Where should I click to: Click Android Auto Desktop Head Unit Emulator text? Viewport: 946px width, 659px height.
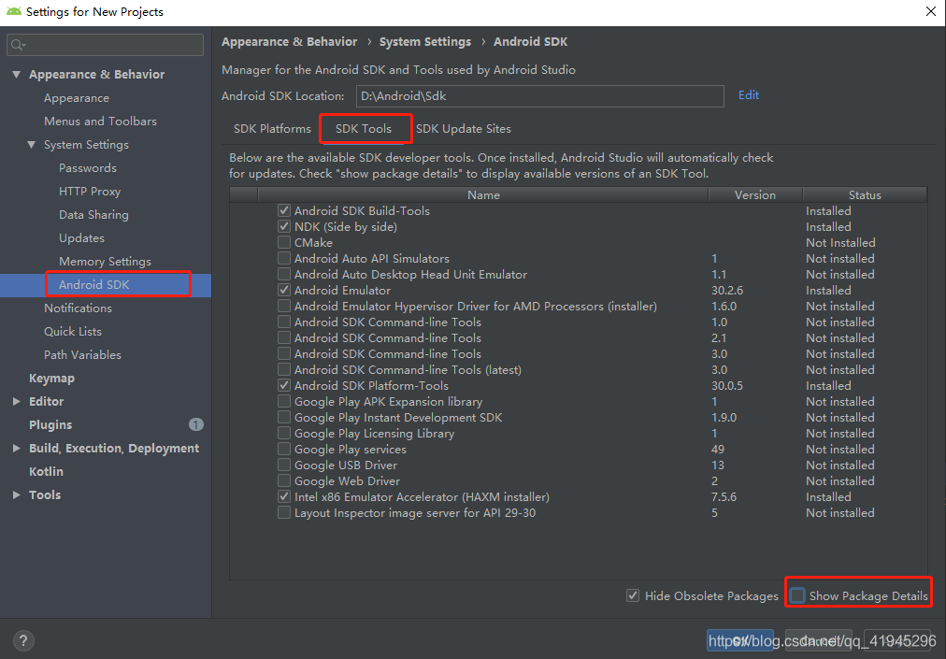tap(410, 275)
